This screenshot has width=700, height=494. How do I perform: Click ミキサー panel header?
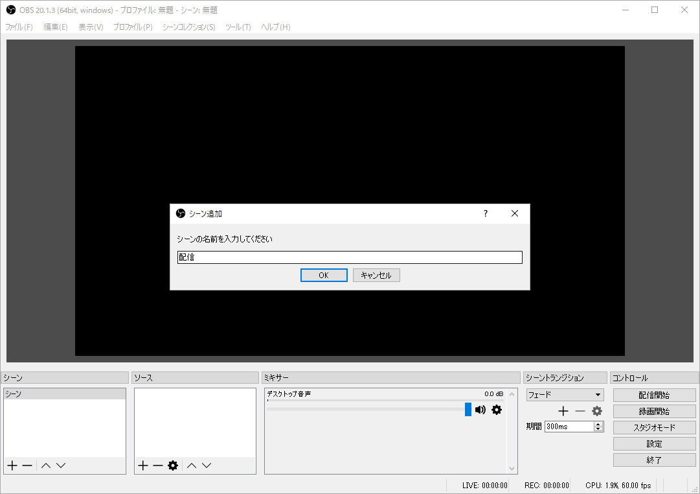click(391, 378)
